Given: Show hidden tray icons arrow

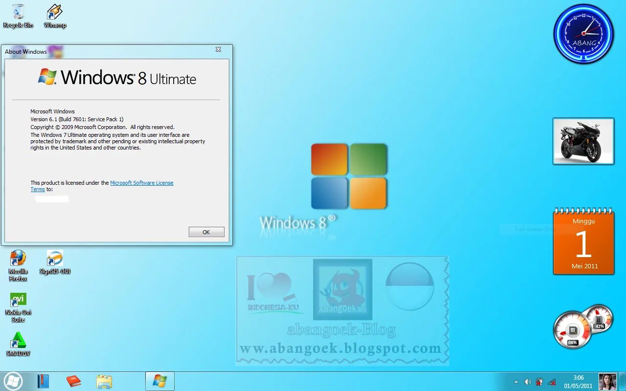Looking at the screenshot, I should (x=516, y=382).
